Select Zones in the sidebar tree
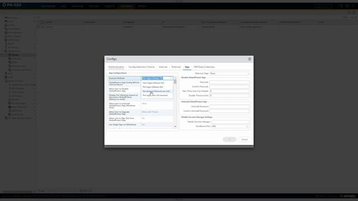Screen dimensions: 358x201 tap(11, 21)
